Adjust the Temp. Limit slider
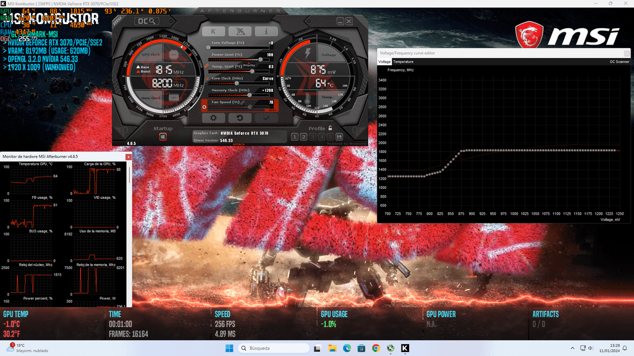Screen dimensions: 634x356 coord(238,72)
